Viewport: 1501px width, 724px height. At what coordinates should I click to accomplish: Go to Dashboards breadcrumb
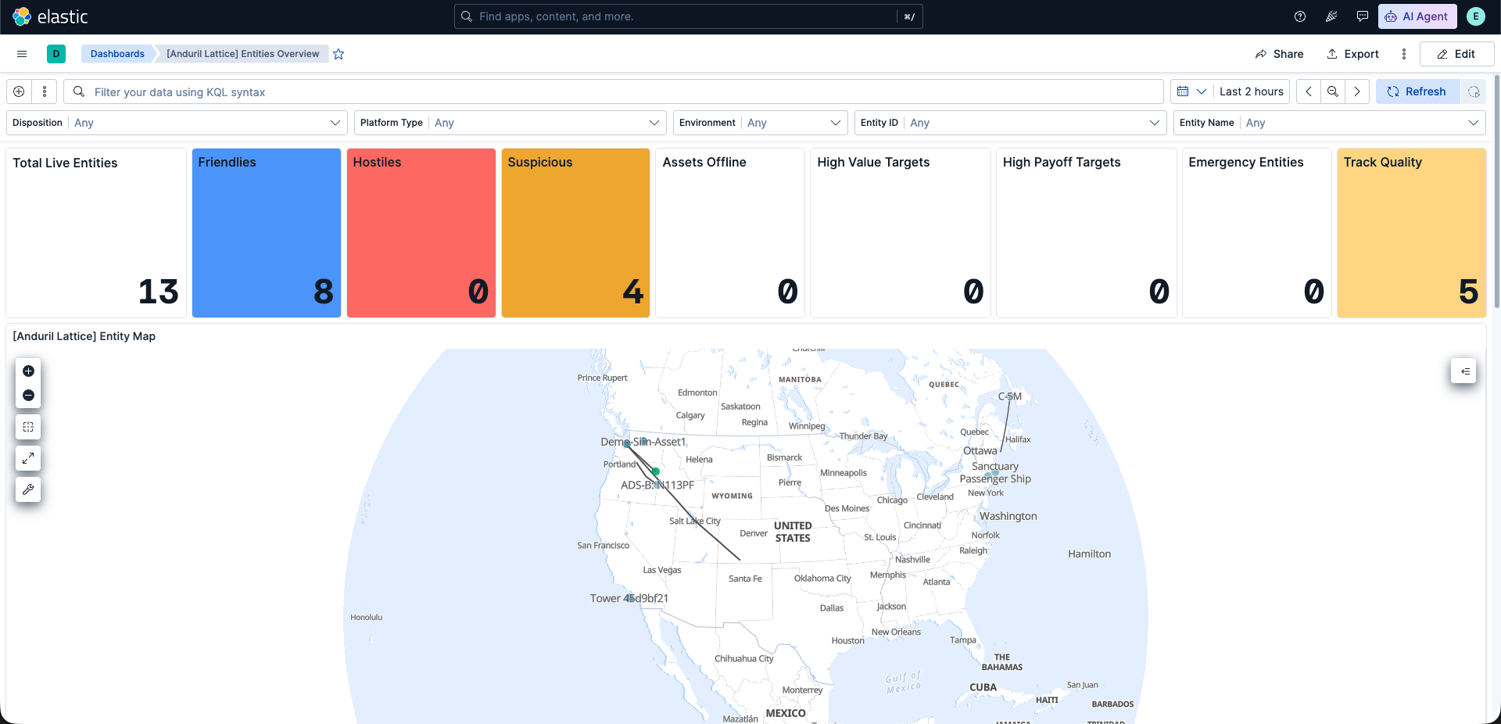(117, 54)
